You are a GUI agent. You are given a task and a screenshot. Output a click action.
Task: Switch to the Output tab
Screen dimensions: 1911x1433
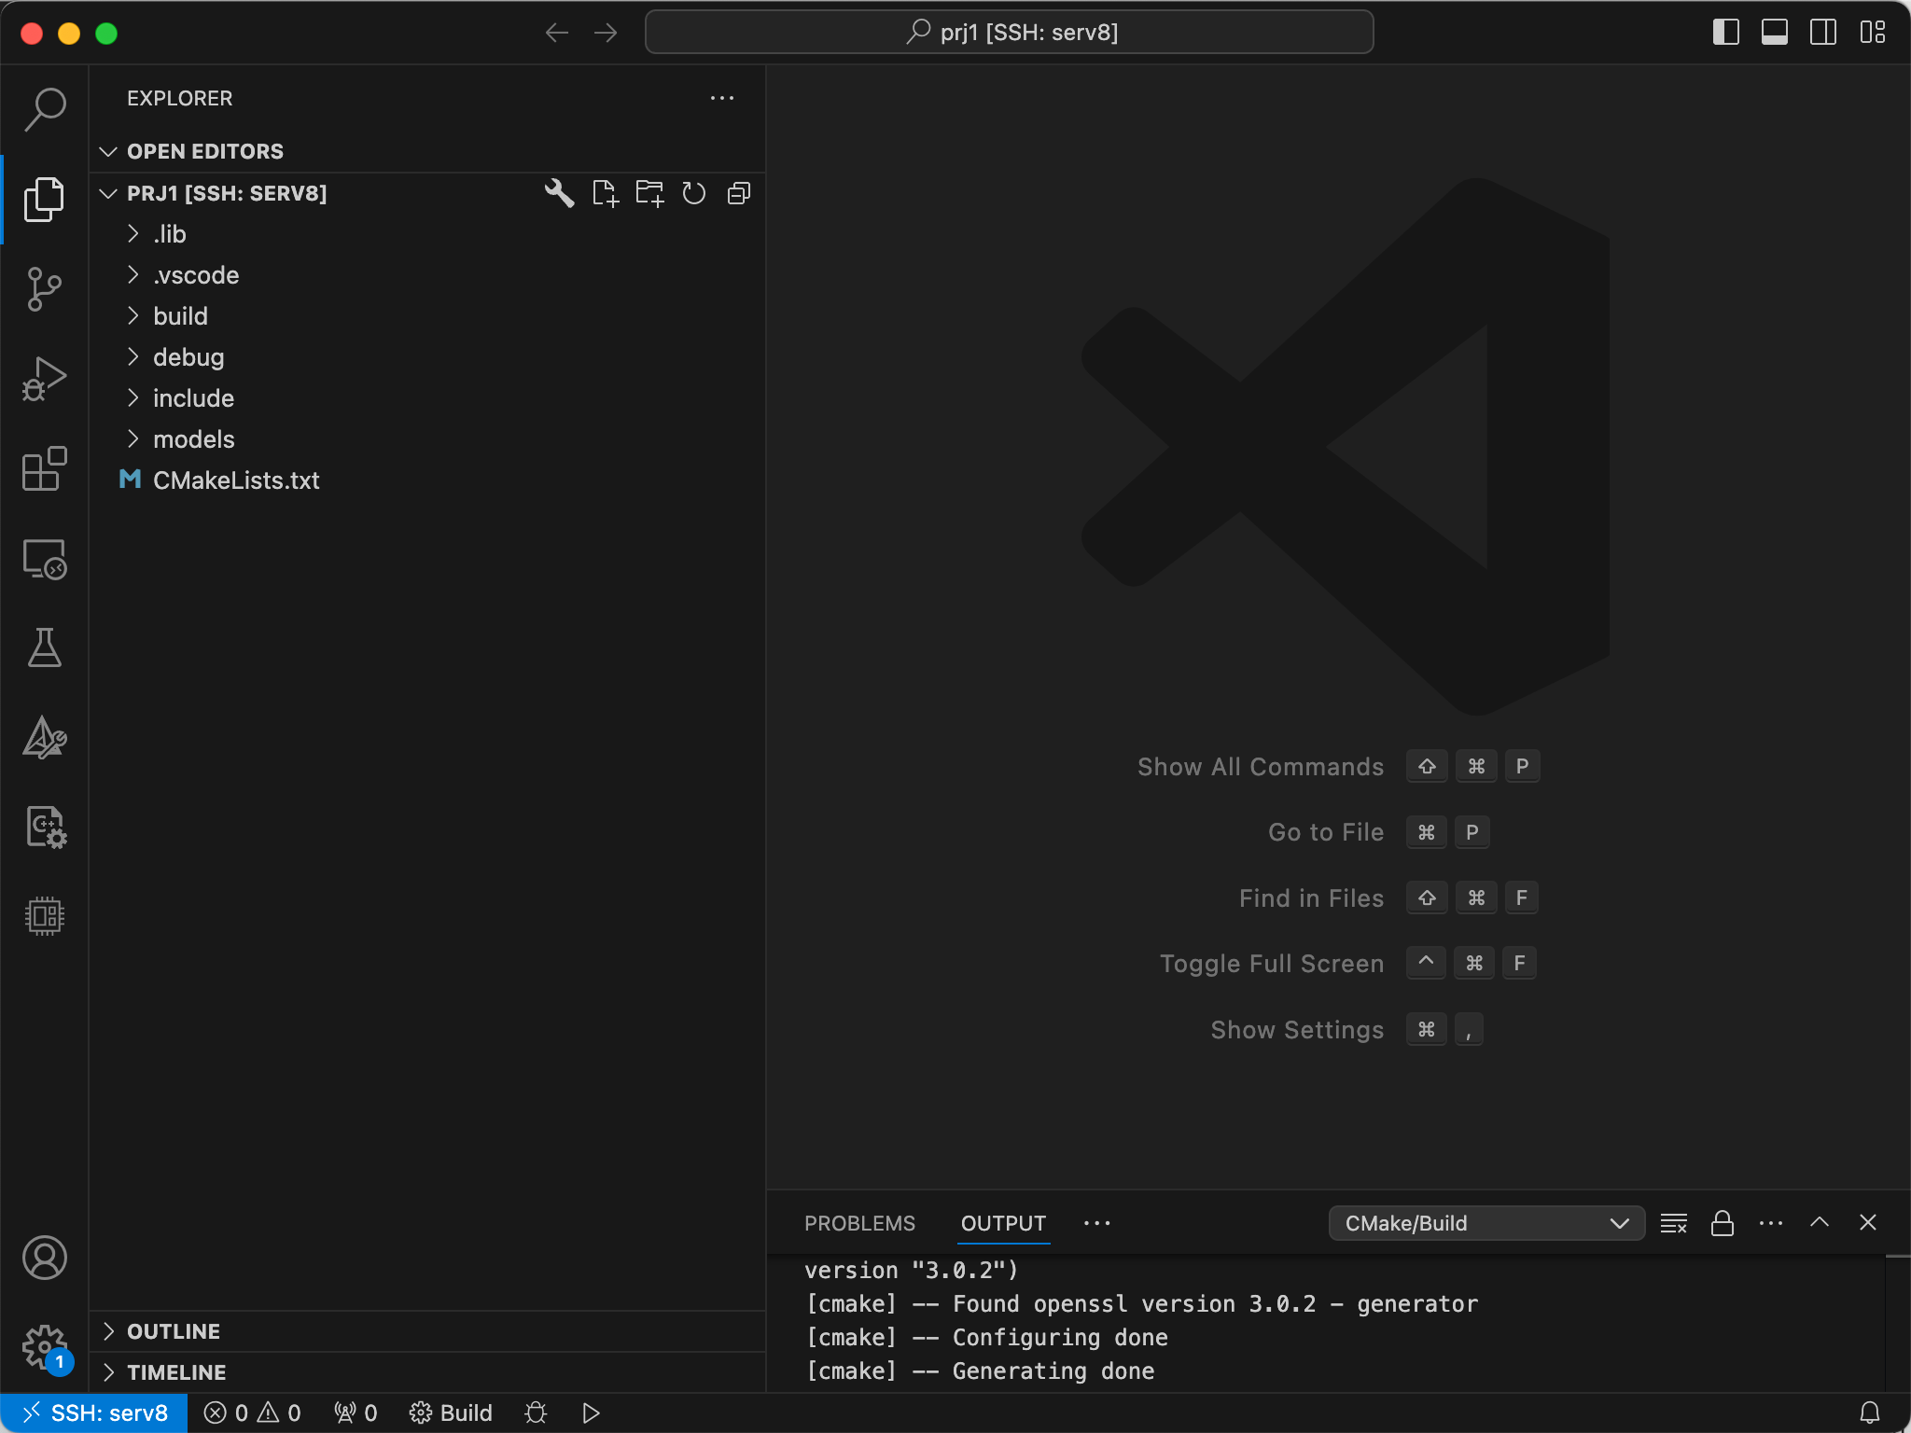1003,1223
